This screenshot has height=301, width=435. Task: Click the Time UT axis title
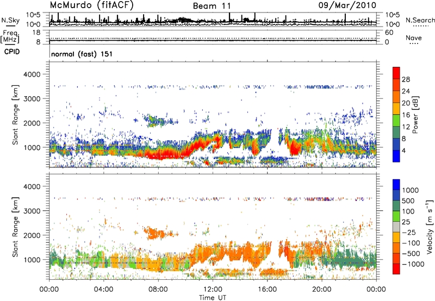[213, 298]
